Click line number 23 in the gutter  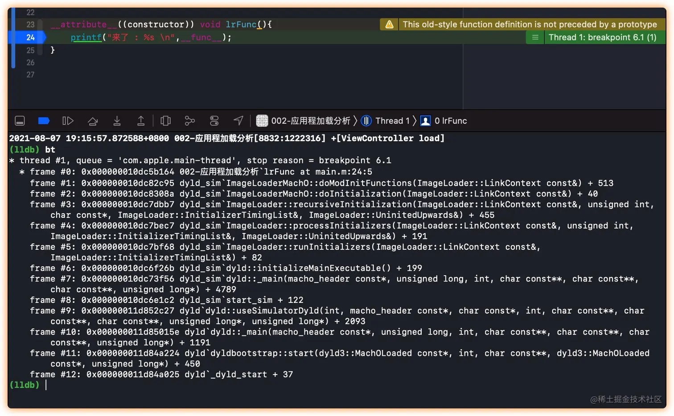[30, 24]
